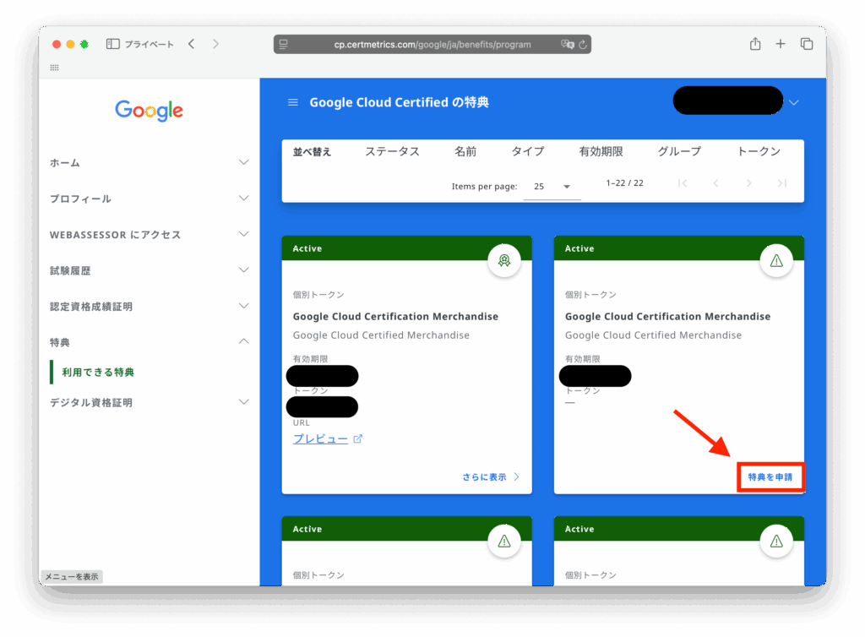The image size is (865, 637).
Task: Click the warning icon on bottom-right card
Action: (x=776, y=541)
